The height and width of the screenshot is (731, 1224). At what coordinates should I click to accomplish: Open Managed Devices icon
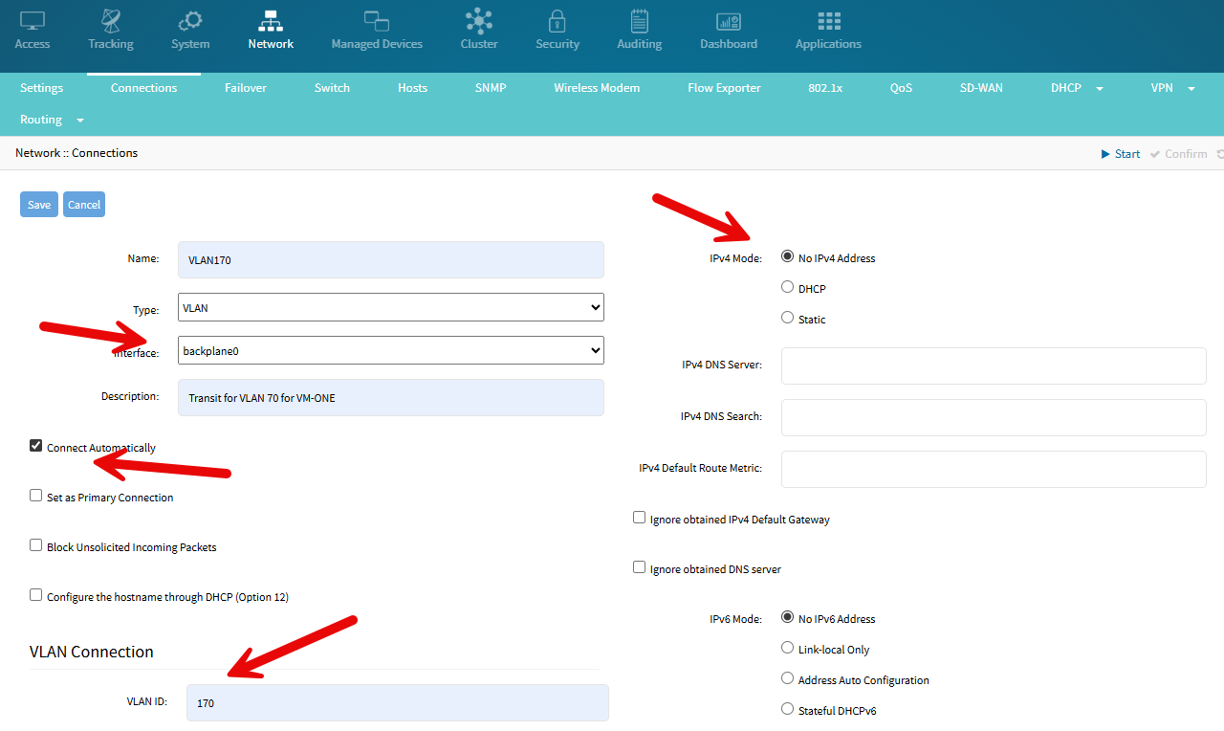click(377, 21)
